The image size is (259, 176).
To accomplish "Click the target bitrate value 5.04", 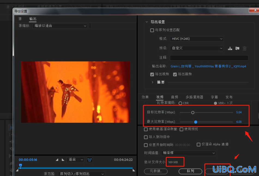I will click(x=239, y=112).
